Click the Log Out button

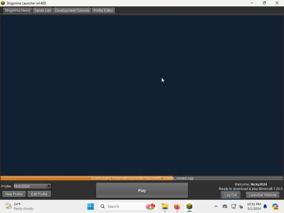230,195
